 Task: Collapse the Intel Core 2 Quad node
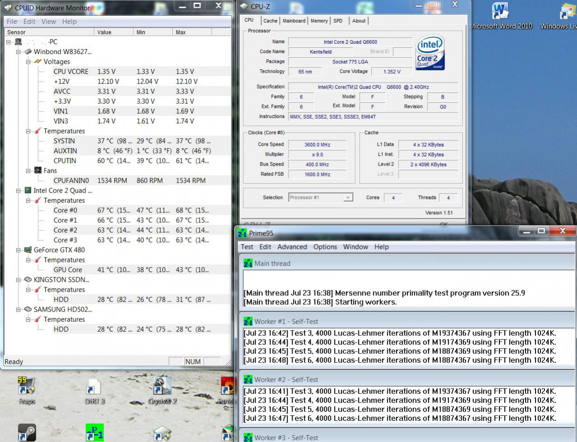point(19,191)
